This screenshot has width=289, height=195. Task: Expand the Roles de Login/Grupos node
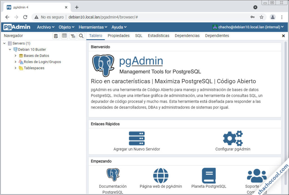point(16,62)
